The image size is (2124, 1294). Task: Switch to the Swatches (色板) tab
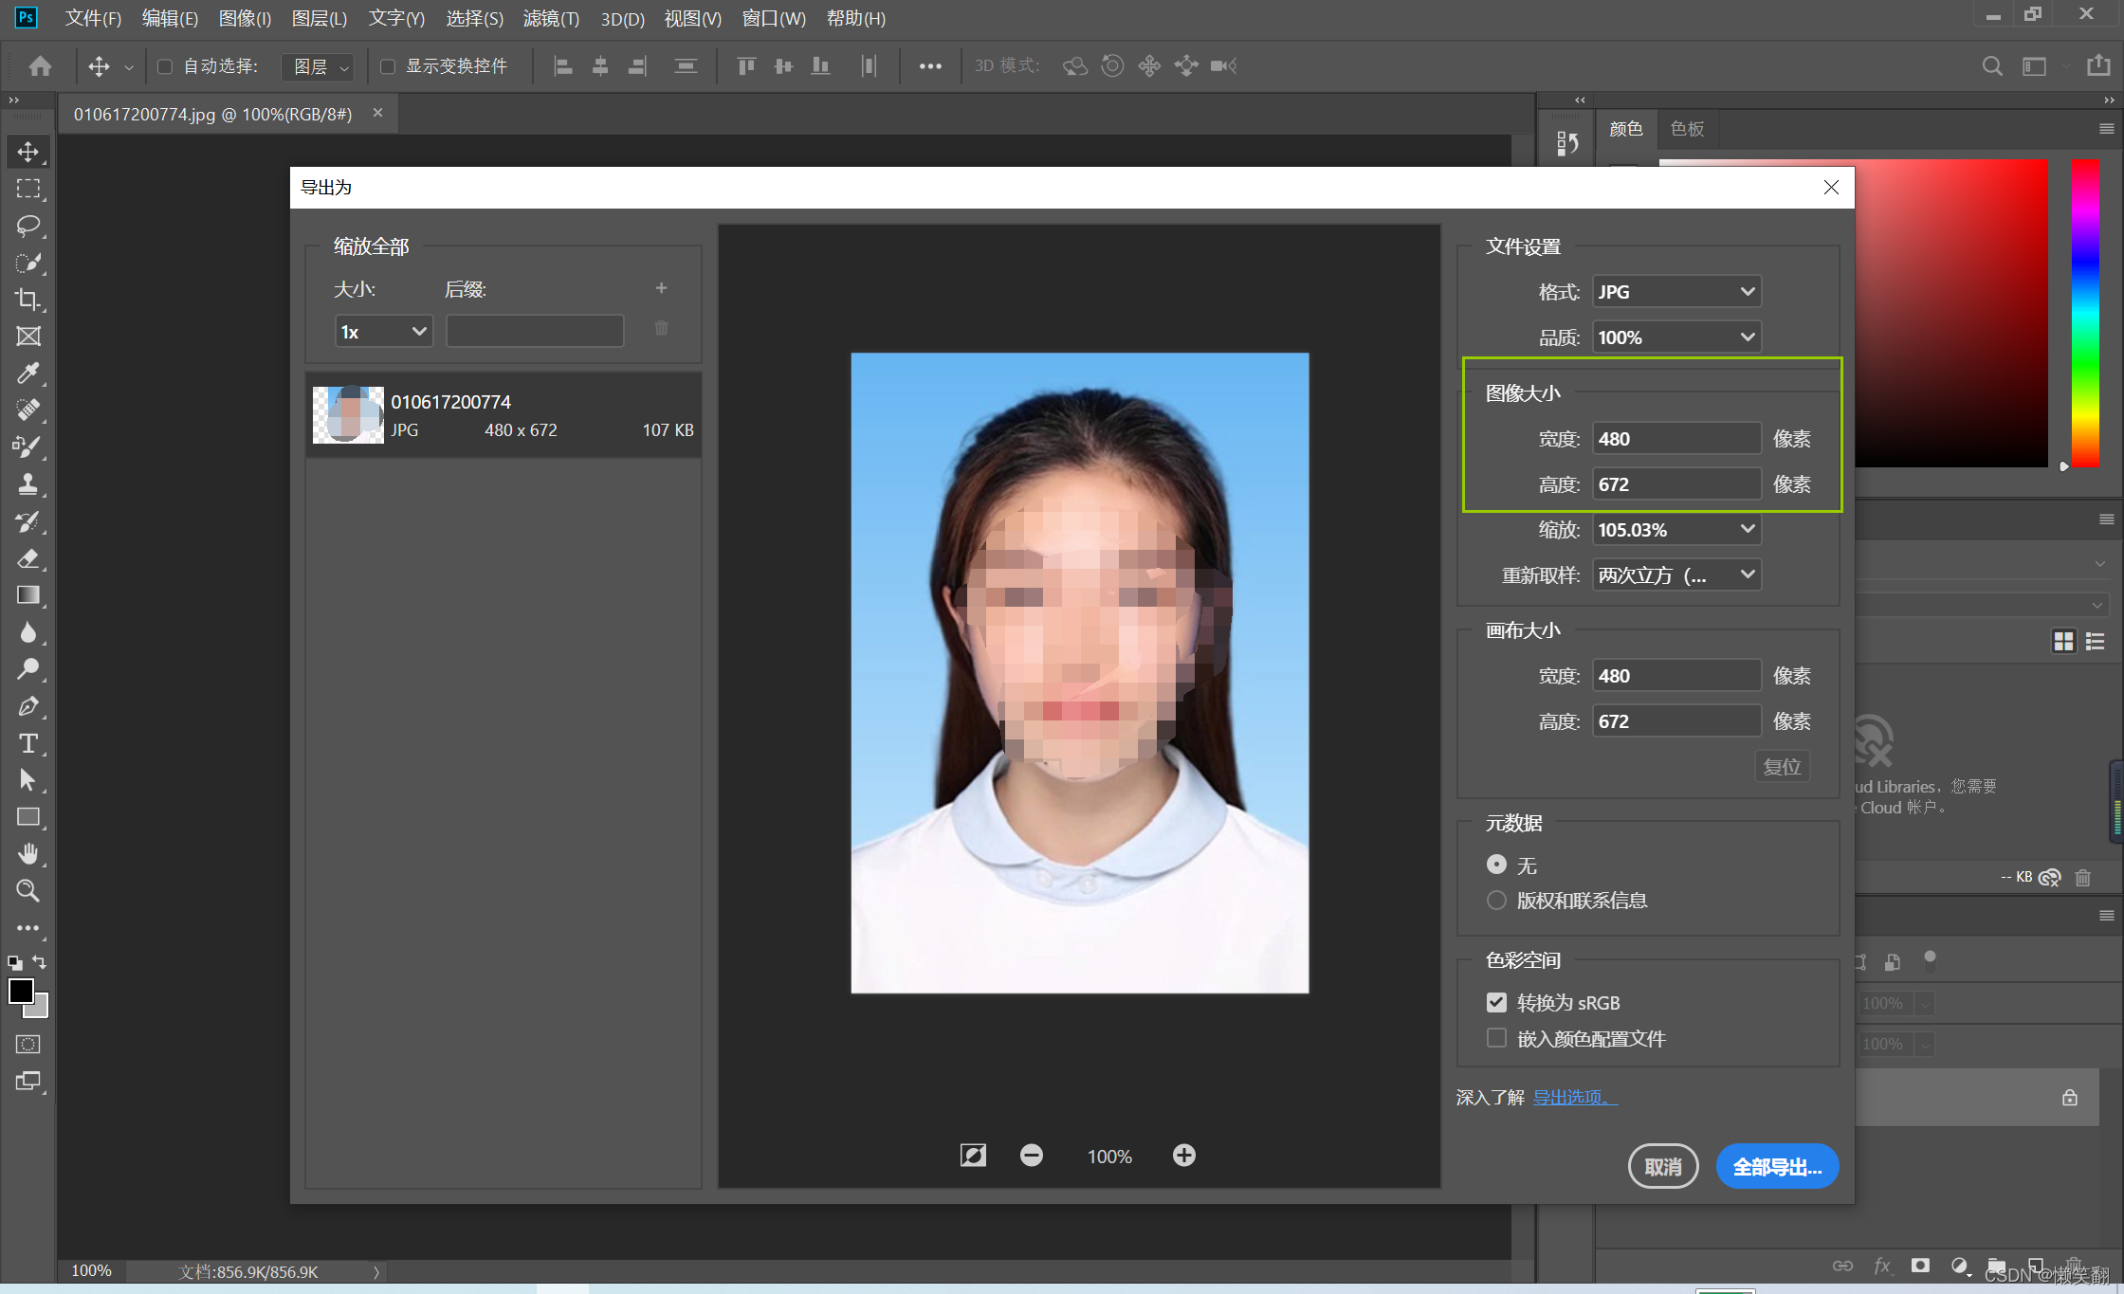tap(1686, 129)
